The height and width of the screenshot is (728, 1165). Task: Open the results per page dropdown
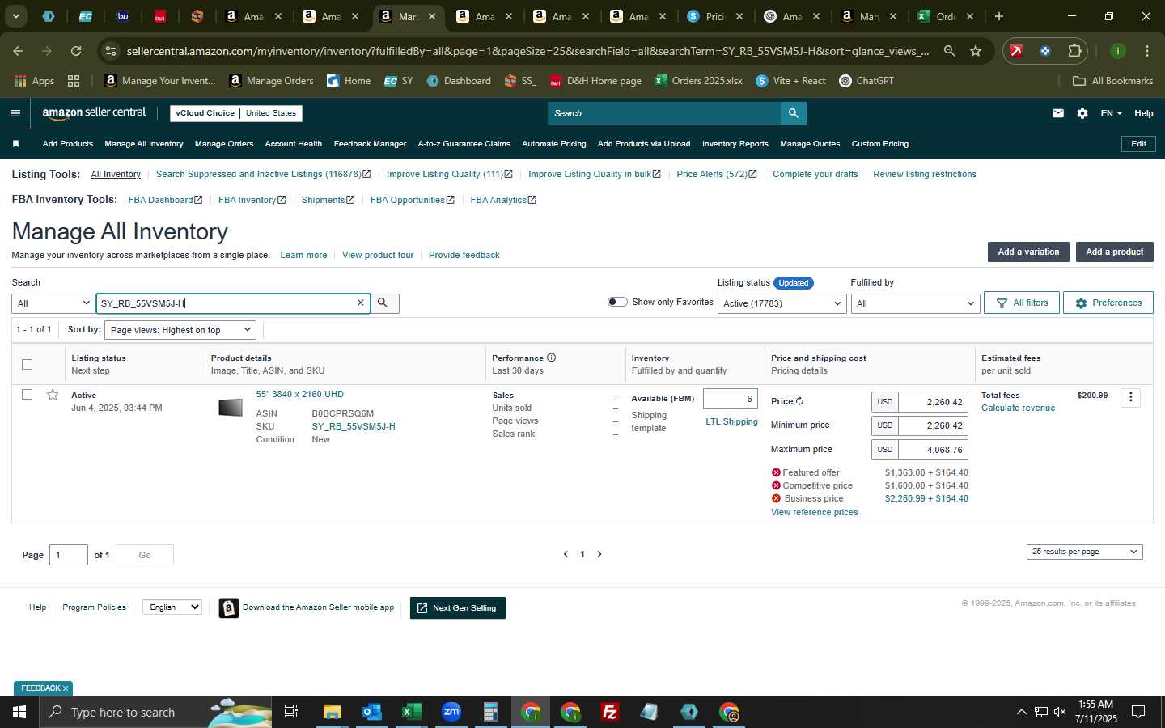click(x=1084, y=552)
